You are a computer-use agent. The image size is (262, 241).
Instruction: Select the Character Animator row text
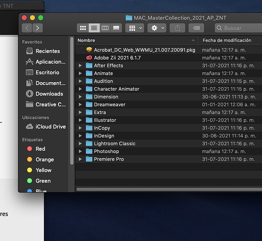point(117,89)
